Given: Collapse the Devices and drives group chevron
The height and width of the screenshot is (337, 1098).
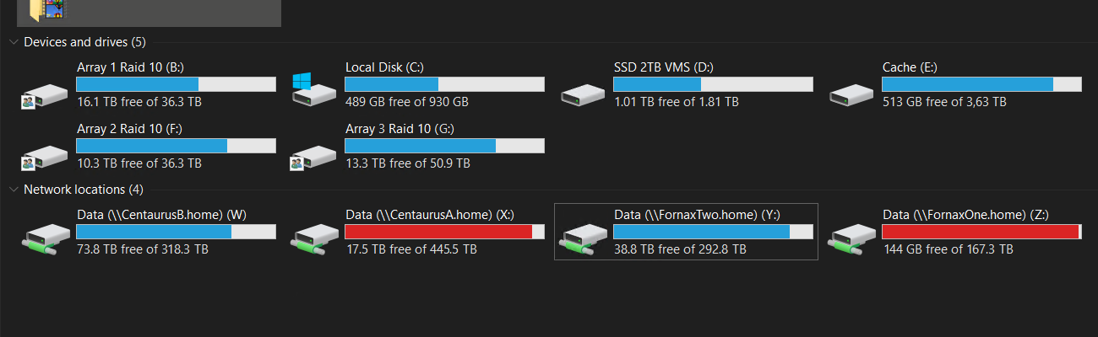Looking at the screenshot, I should 13,42.
